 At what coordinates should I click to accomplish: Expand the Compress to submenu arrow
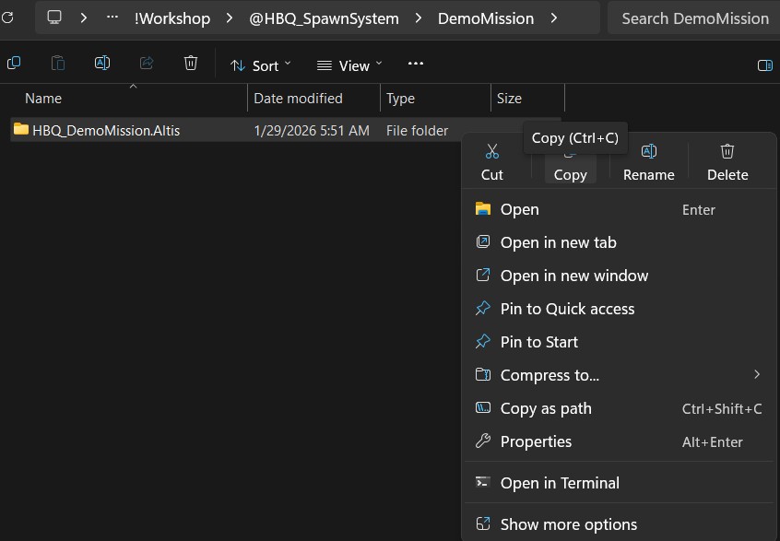pyautogui.click(x=757, y=374)
